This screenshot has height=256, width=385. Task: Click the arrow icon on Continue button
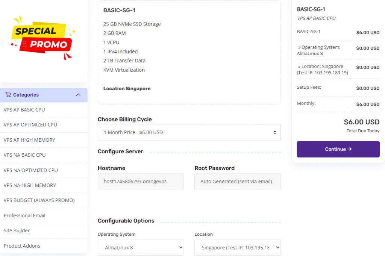click(x=349, y=149)
